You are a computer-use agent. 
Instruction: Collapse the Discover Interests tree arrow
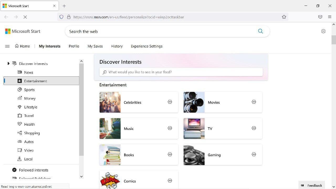coord(8,64)
